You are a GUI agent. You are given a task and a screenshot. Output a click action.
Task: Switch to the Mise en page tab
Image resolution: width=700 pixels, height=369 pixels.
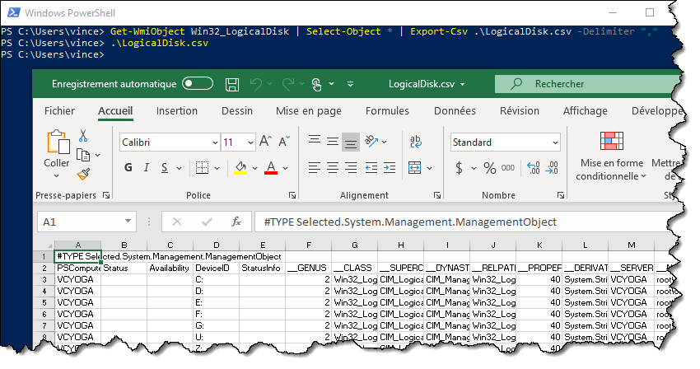[x=309, y=111]
